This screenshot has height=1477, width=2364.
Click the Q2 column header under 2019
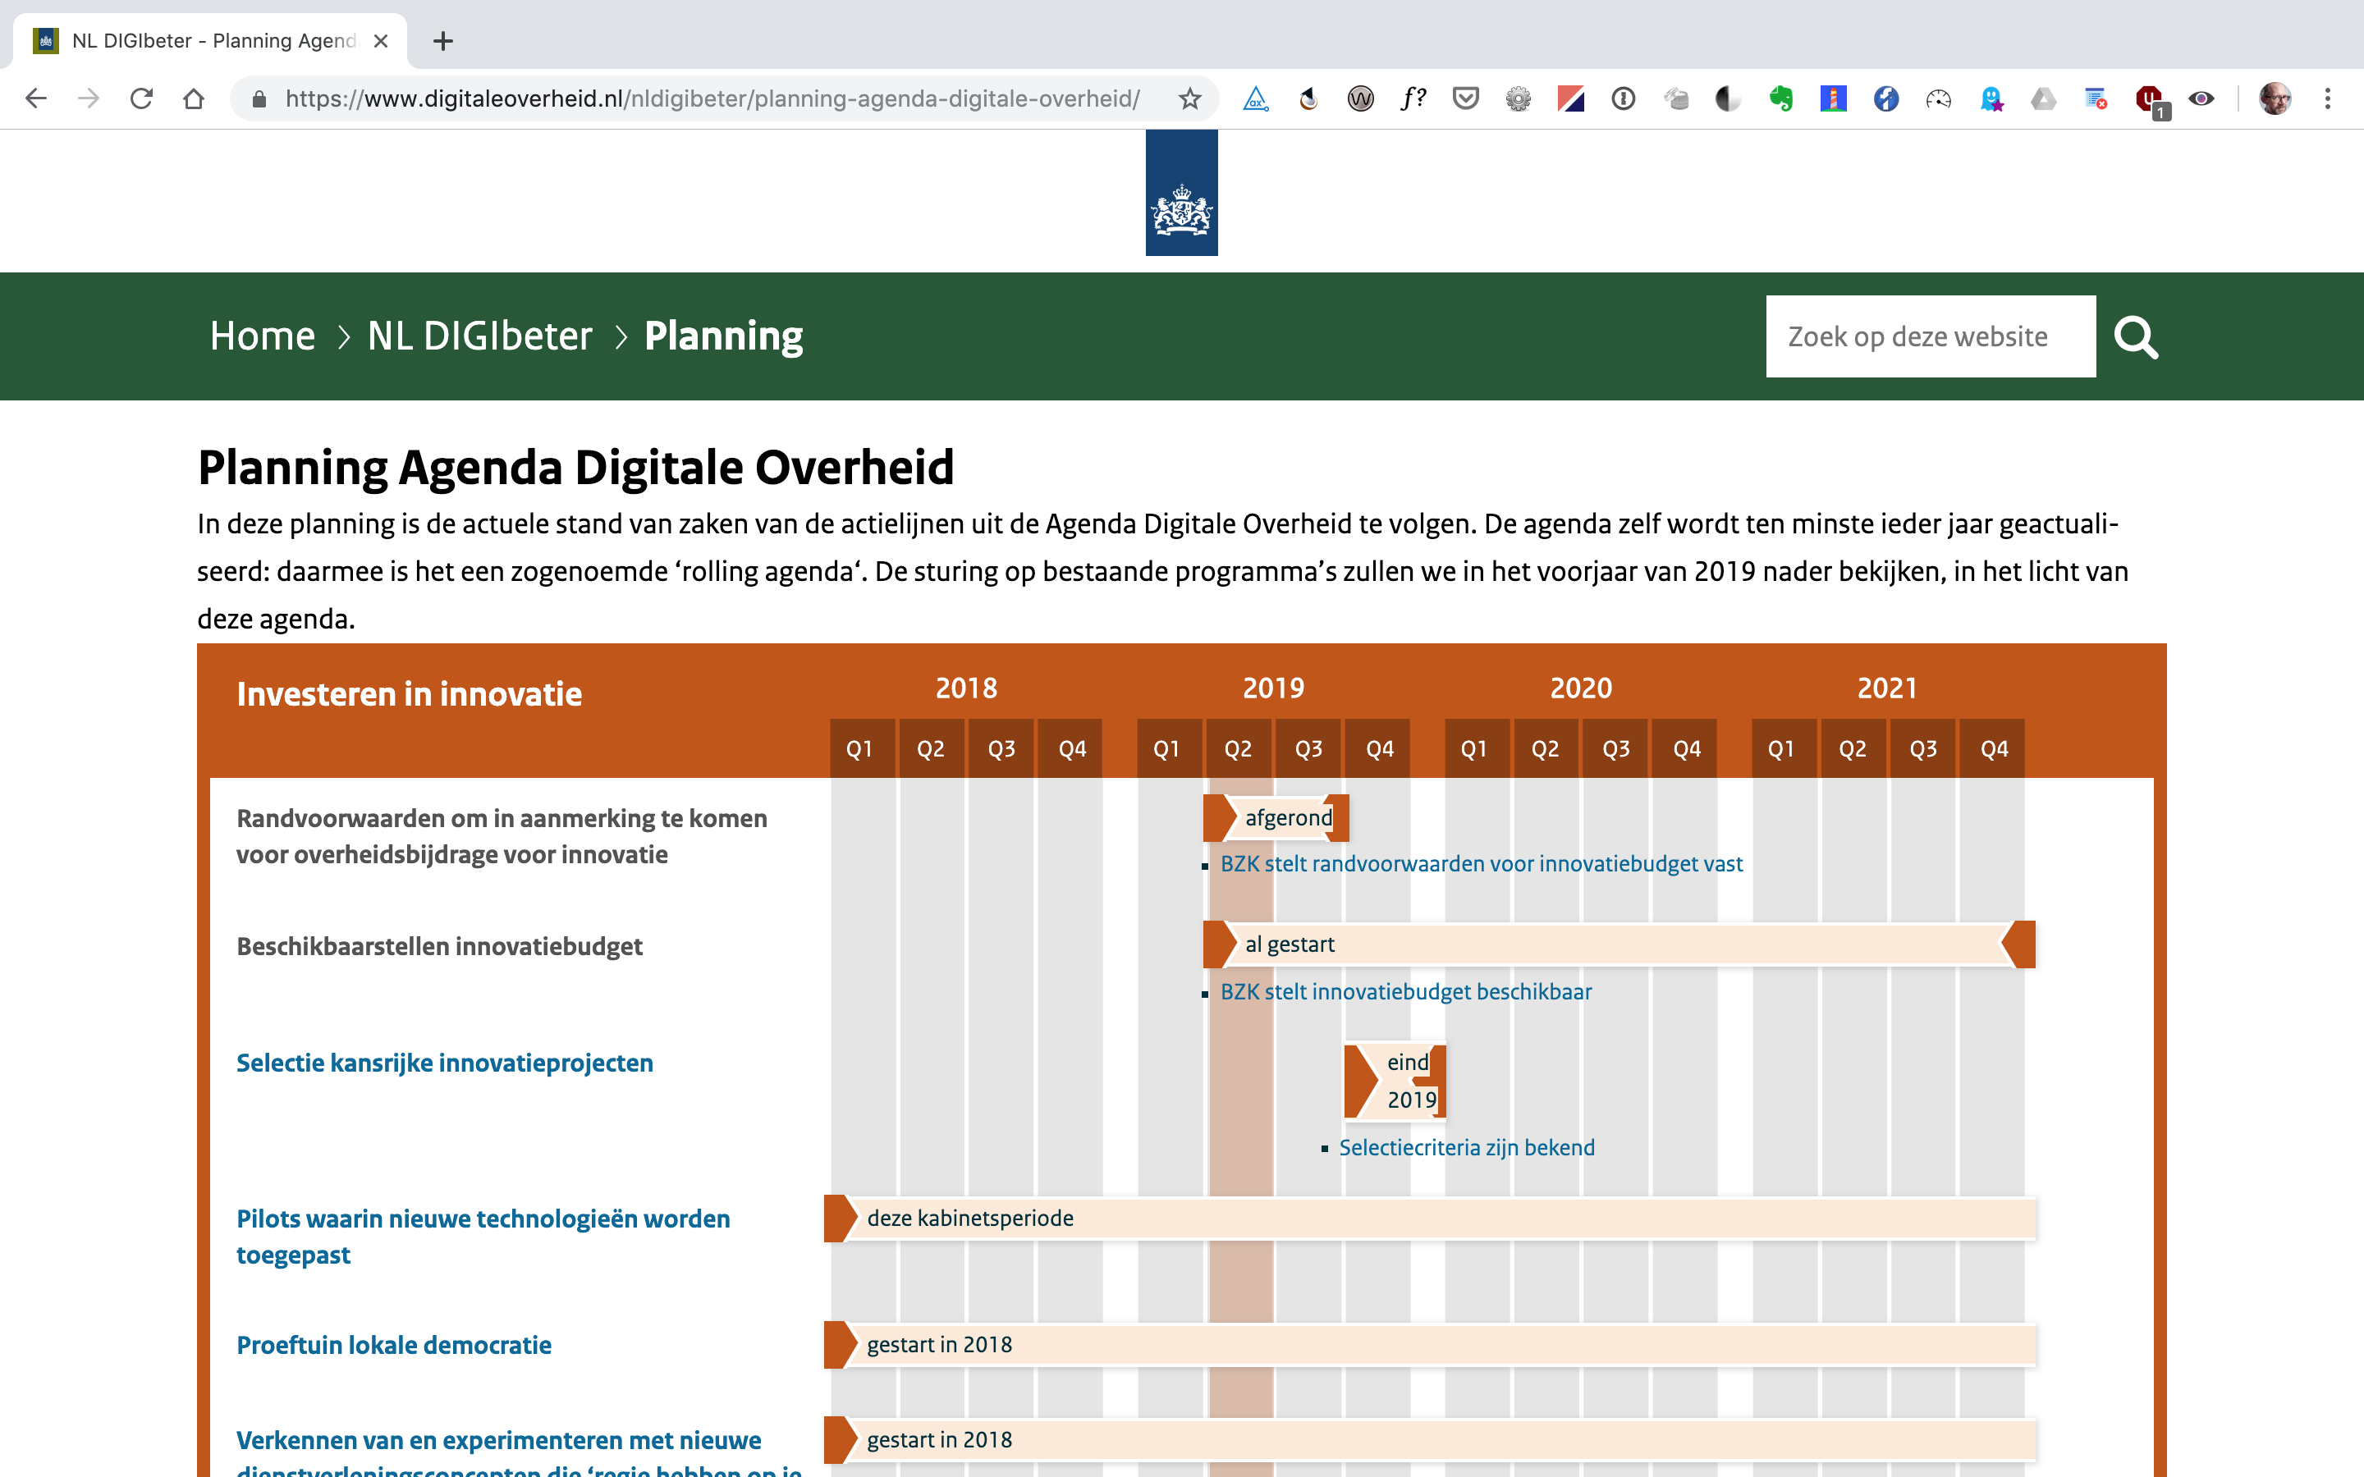pyautogui.click(x=1238, y=749)
